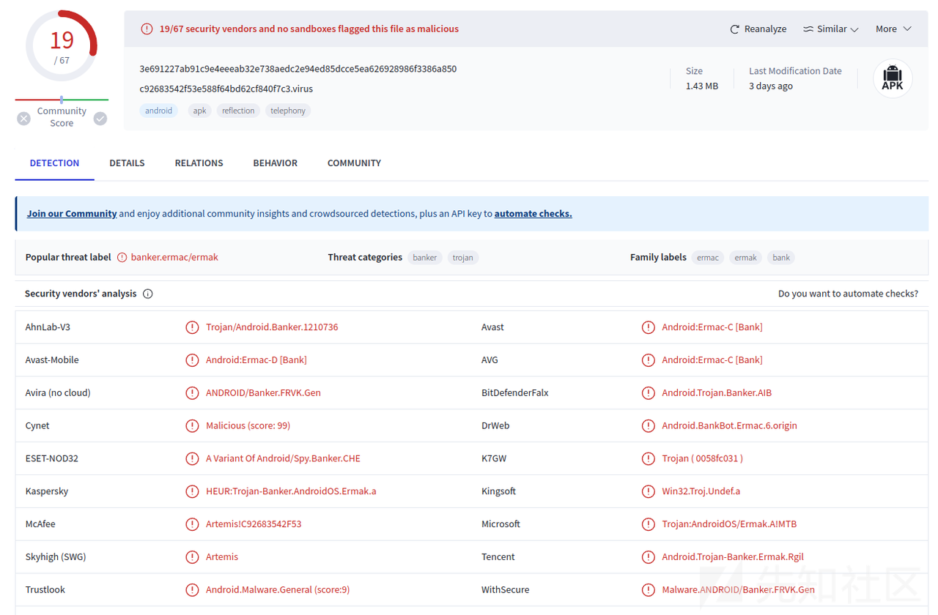This screenshot has width=938, height=615.
Task: Click the APK file type icon
Action: tap(893, 78)
